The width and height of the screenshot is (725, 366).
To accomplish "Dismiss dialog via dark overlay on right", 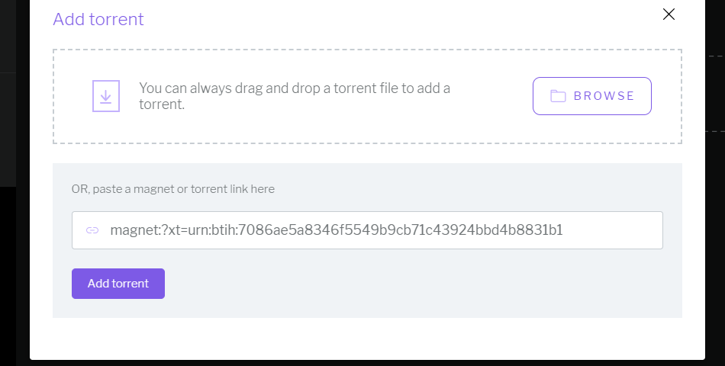I will pyautogui.click(x=715, y=231).
